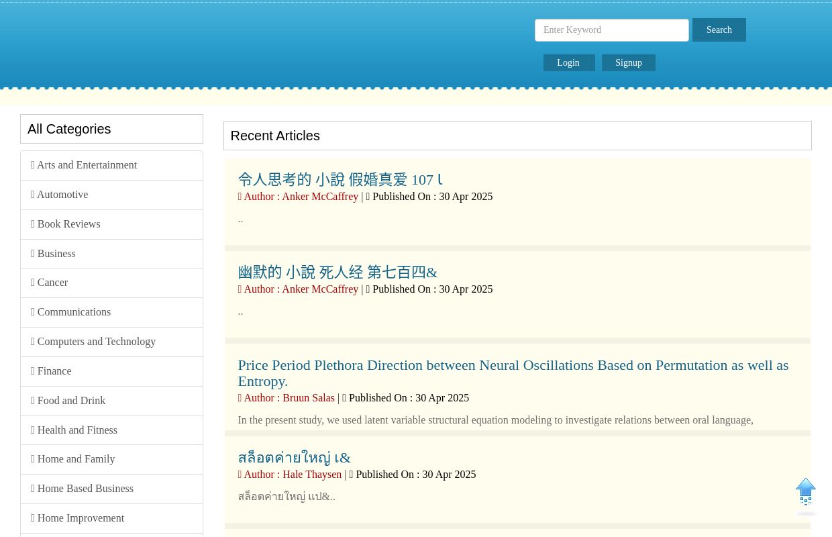
Task: Click the scroll-to-top arrow icon
Action: tap(806, 496)
